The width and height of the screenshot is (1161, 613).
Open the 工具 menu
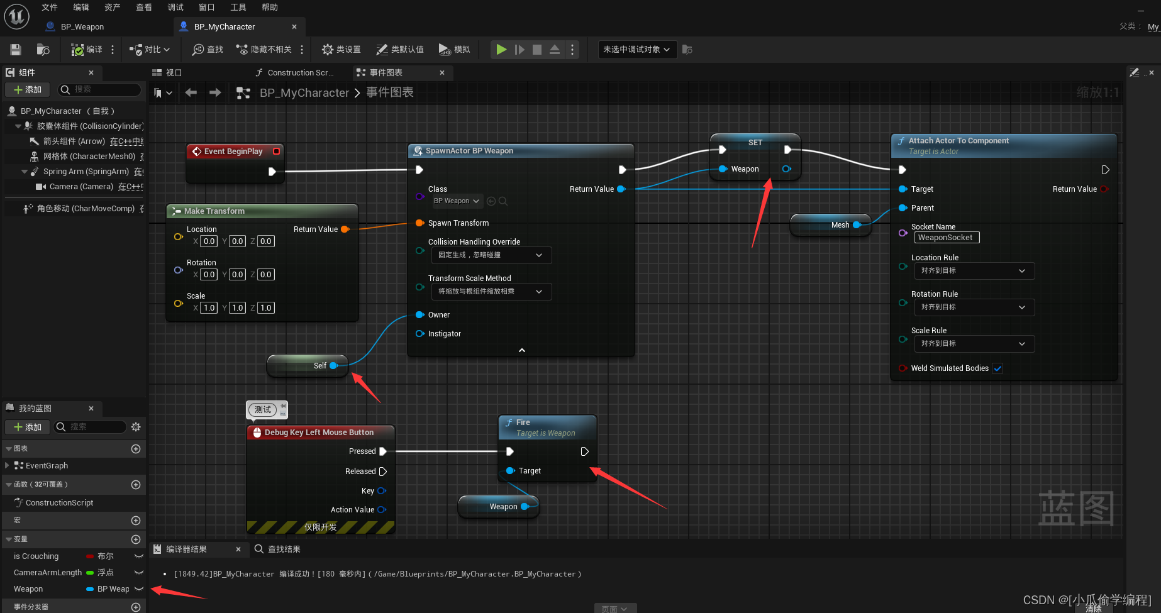238,8
